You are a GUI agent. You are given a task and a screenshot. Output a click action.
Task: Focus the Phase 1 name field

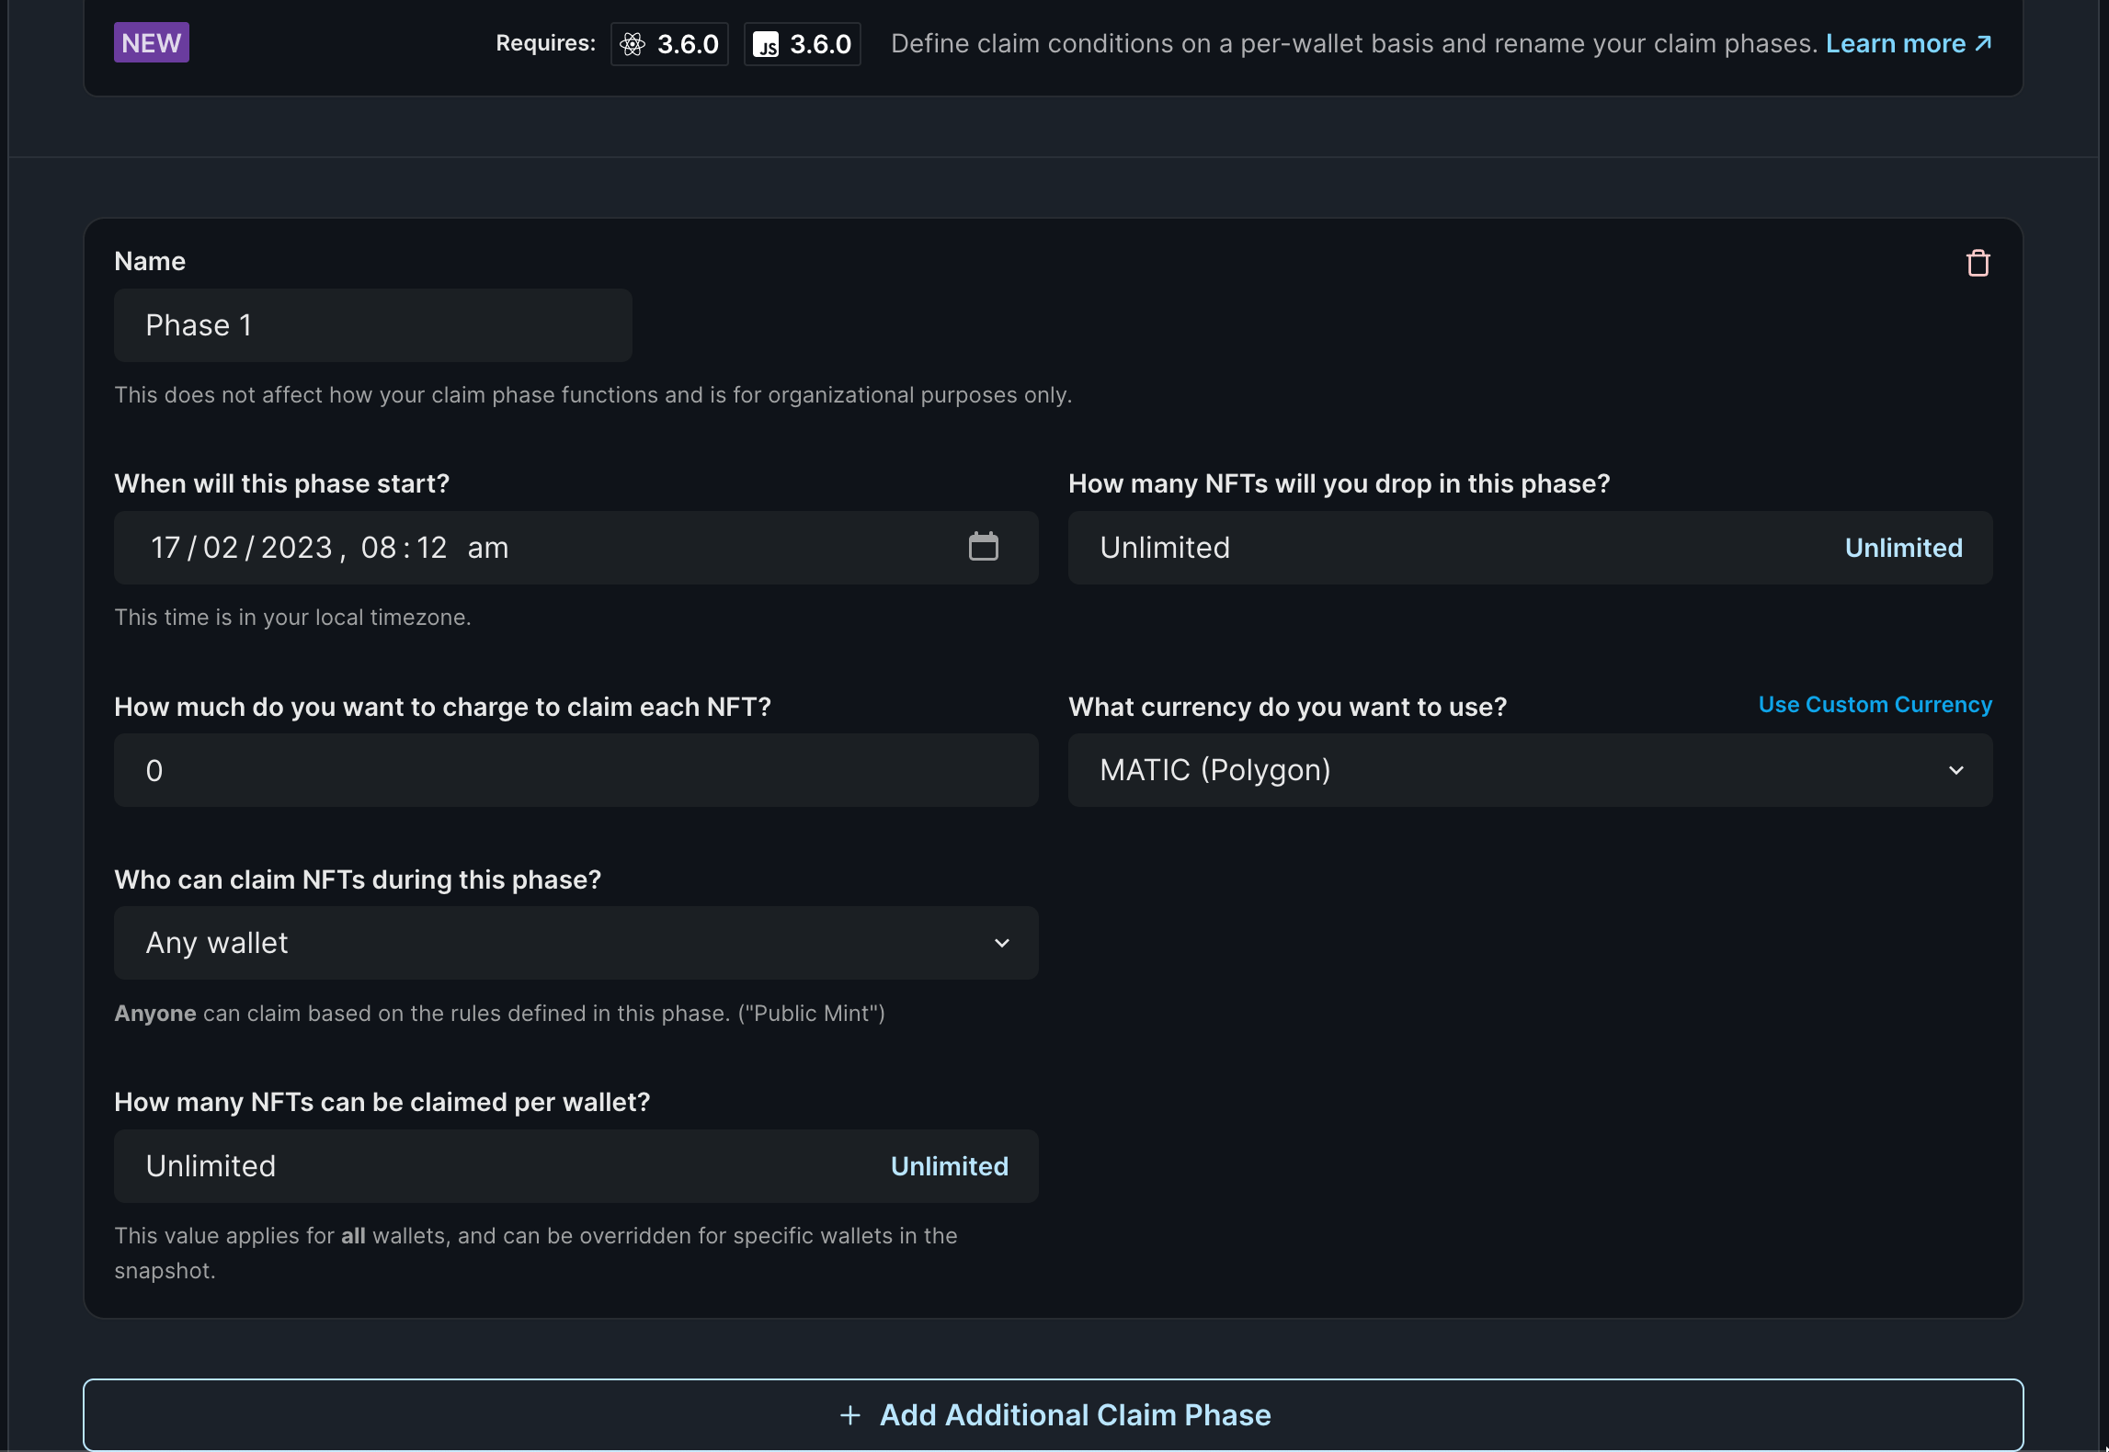coord(372,325)
